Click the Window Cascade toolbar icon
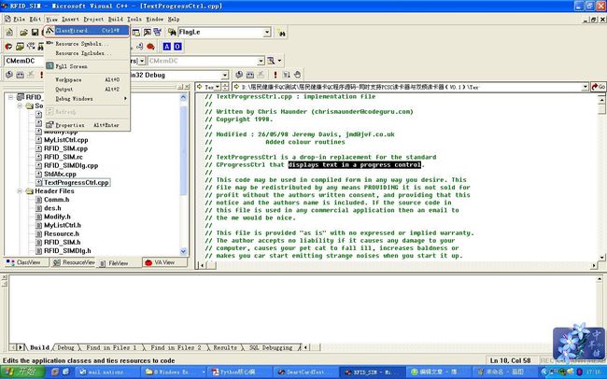 [x=148, y=33]
